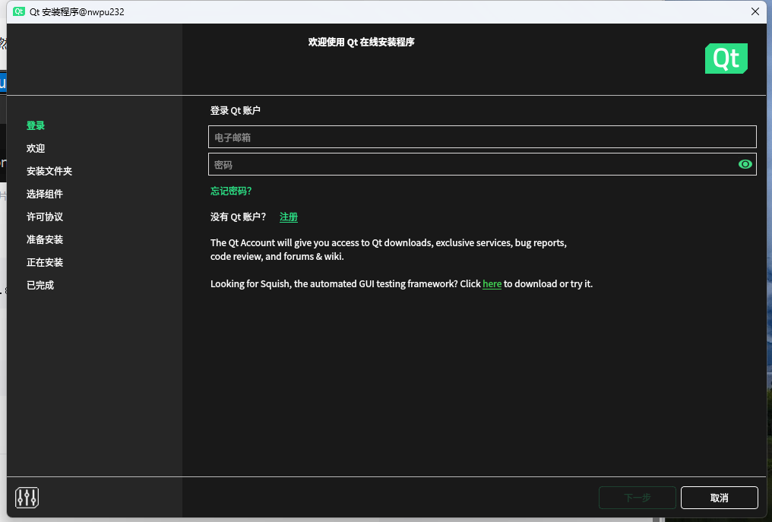Select the 欢迎 step in the sidebar
Viewport: 772px width, 522px height.
click(x=36, y=148)
